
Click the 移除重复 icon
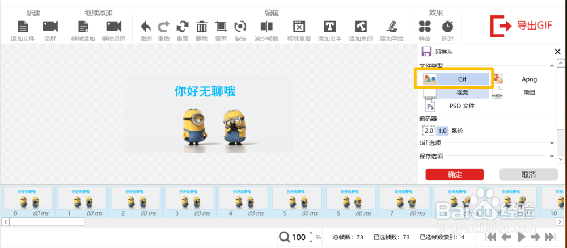(299, 27)
